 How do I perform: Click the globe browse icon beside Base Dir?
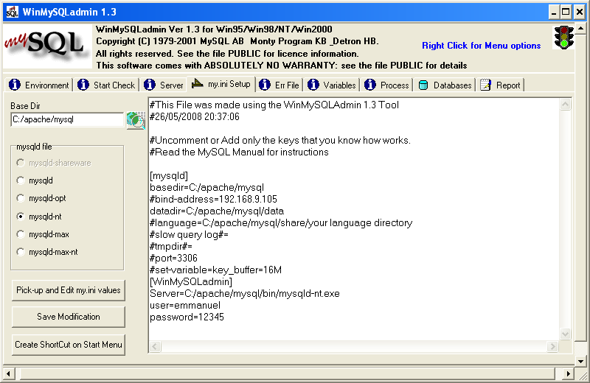[x=135, y=119]
